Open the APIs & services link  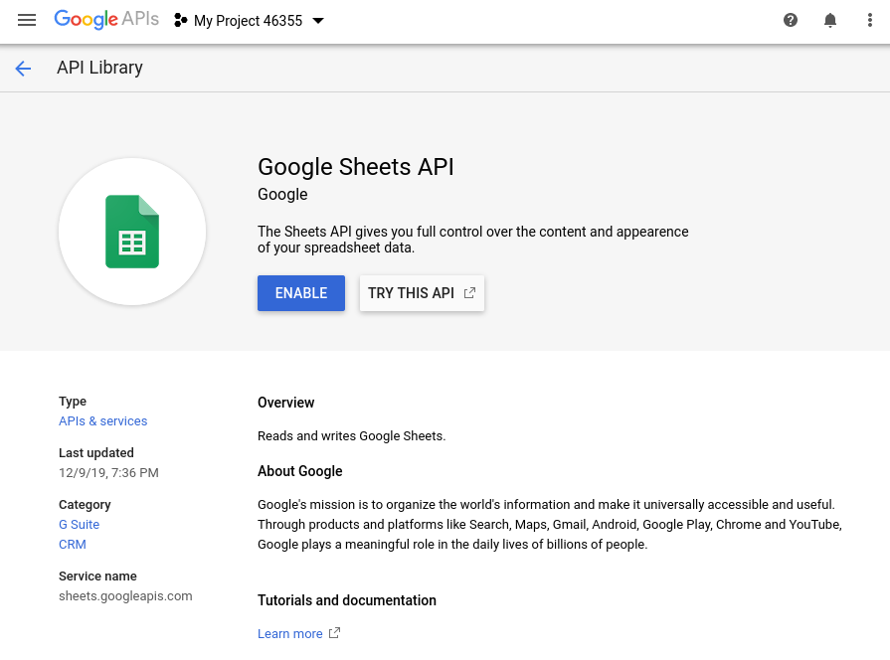click(102, 421)
